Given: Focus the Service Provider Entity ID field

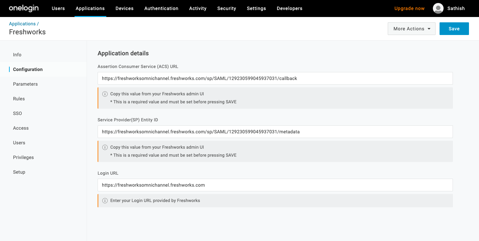Looking at the screenshot, I should click(275, 132).
